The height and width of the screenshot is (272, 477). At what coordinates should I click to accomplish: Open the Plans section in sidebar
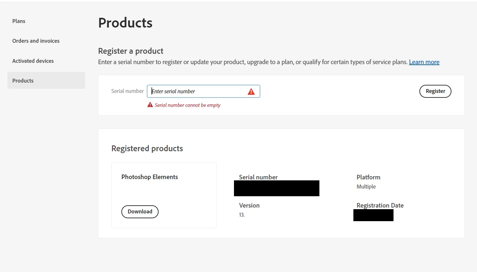(19, 21)
